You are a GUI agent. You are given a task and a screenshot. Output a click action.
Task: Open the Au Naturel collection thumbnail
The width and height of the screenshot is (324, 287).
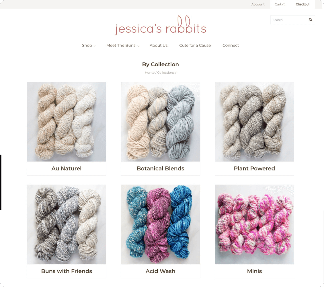67,122
